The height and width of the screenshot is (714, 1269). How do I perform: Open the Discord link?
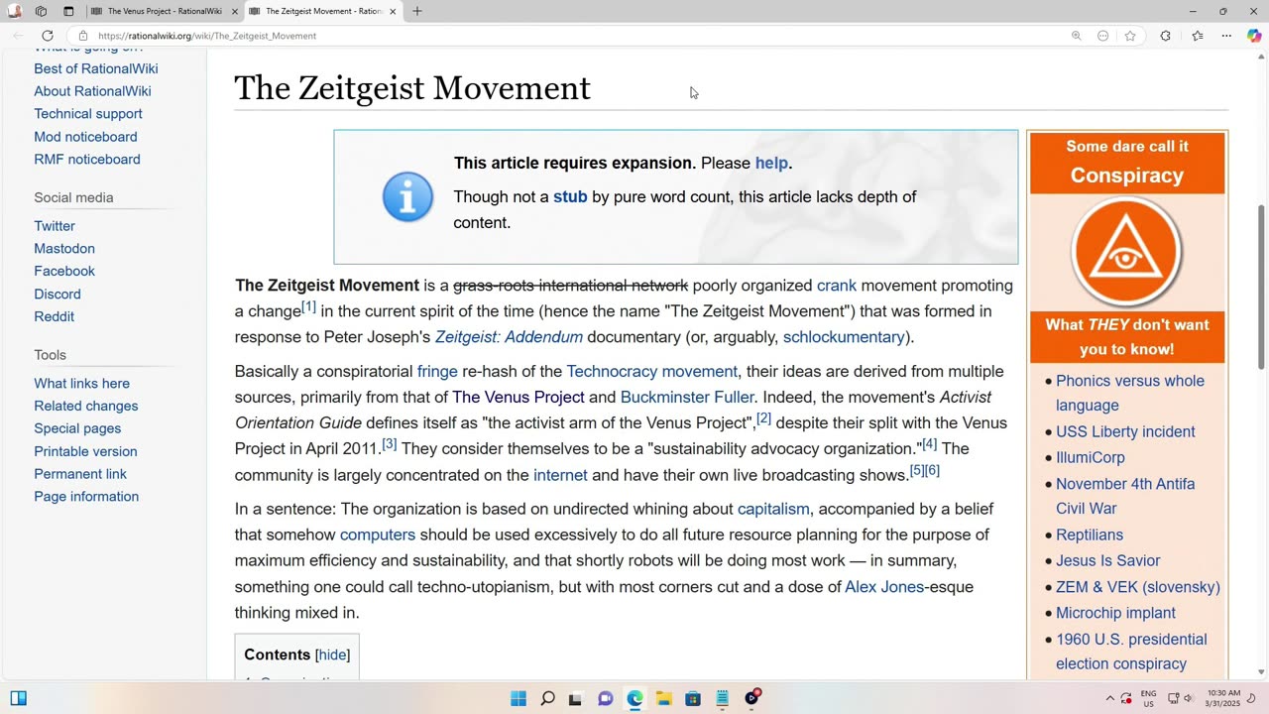(x=58, y=294)
